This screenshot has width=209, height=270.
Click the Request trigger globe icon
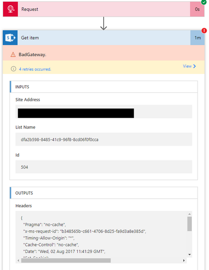coord(10,9)
